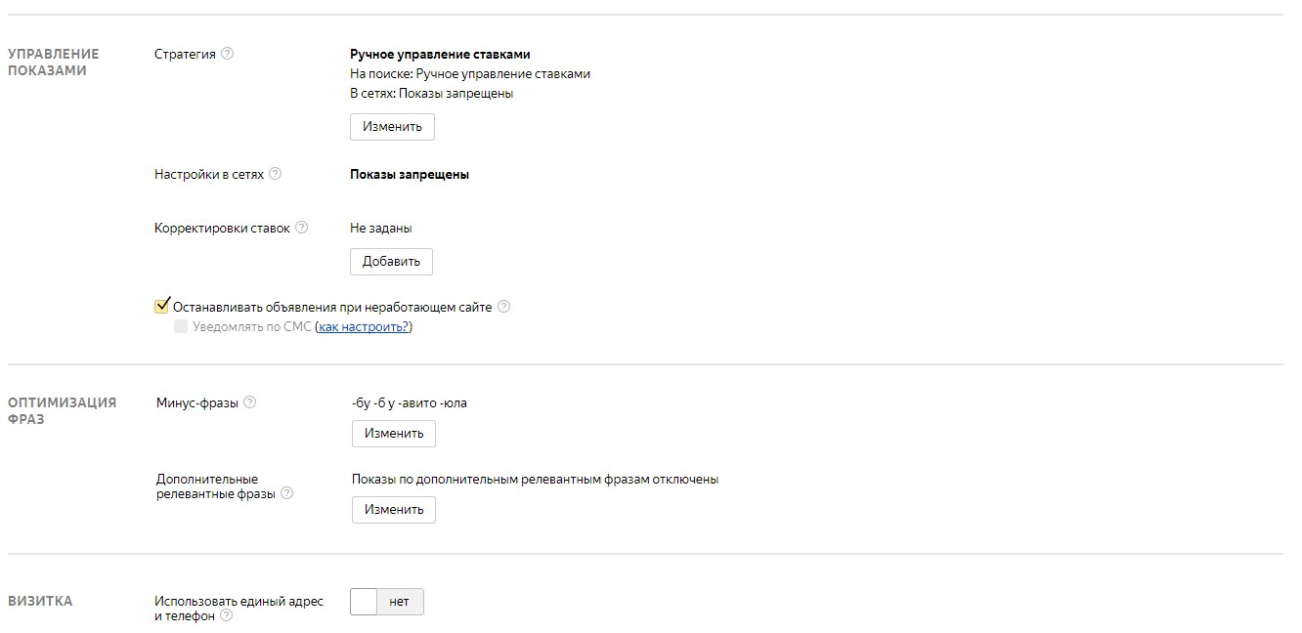Open the как настроить? link

(x=364, y=326)
